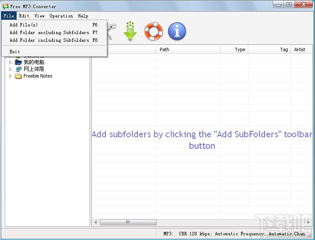Click the wrench settings toolbar icon

tap(112, 31)
